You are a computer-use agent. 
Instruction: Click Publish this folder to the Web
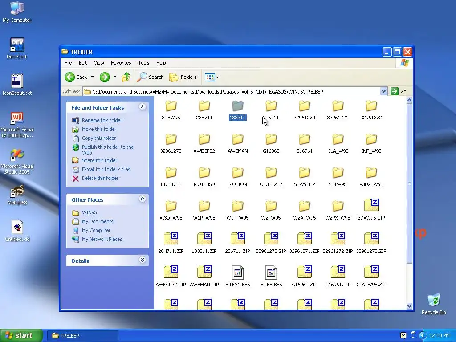click(108, 150)
